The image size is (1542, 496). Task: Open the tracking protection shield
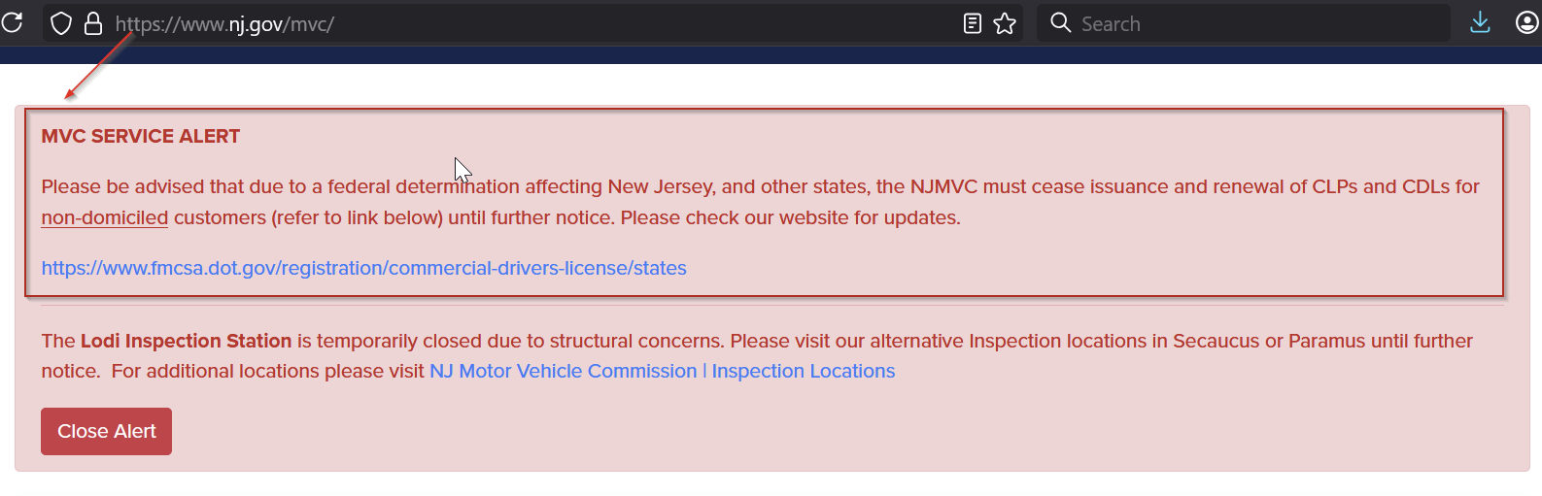(x=61, y=23)
